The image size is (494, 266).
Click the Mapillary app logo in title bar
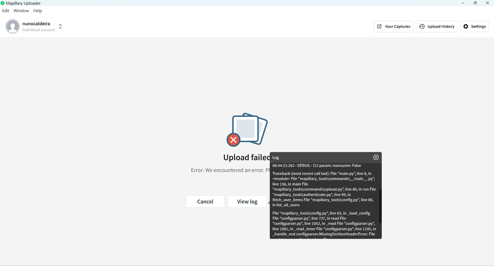click(x=3, y=3)
